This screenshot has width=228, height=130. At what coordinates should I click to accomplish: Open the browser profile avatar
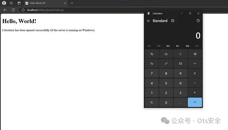point(4,3)
